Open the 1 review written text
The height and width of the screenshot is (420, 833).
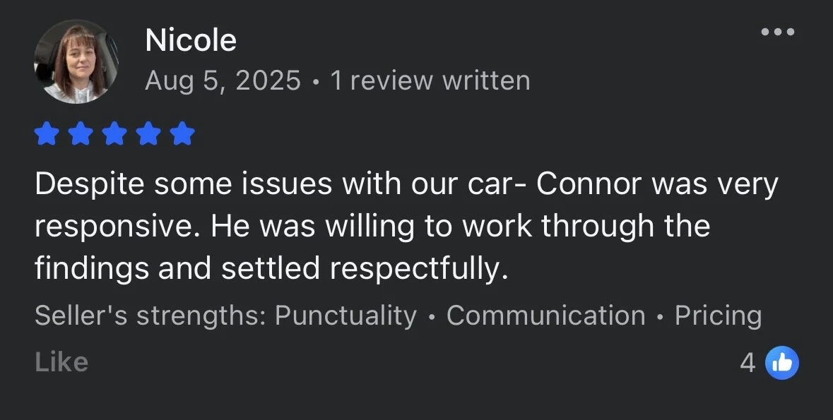pos(430,80)
